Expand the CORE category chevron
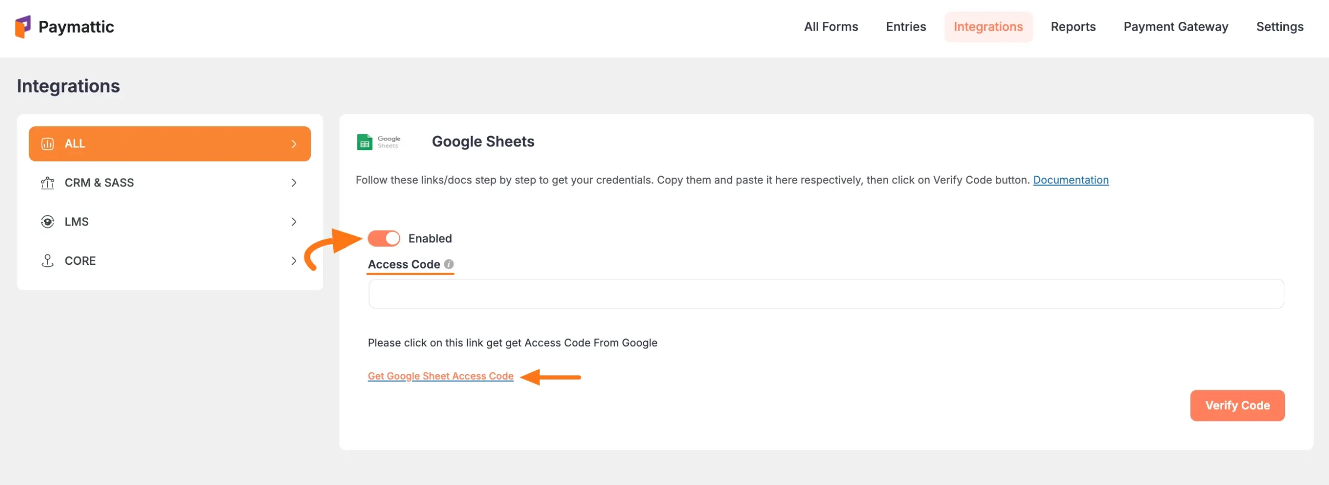Screen dimensions: 1329x485 pos(294,261)
